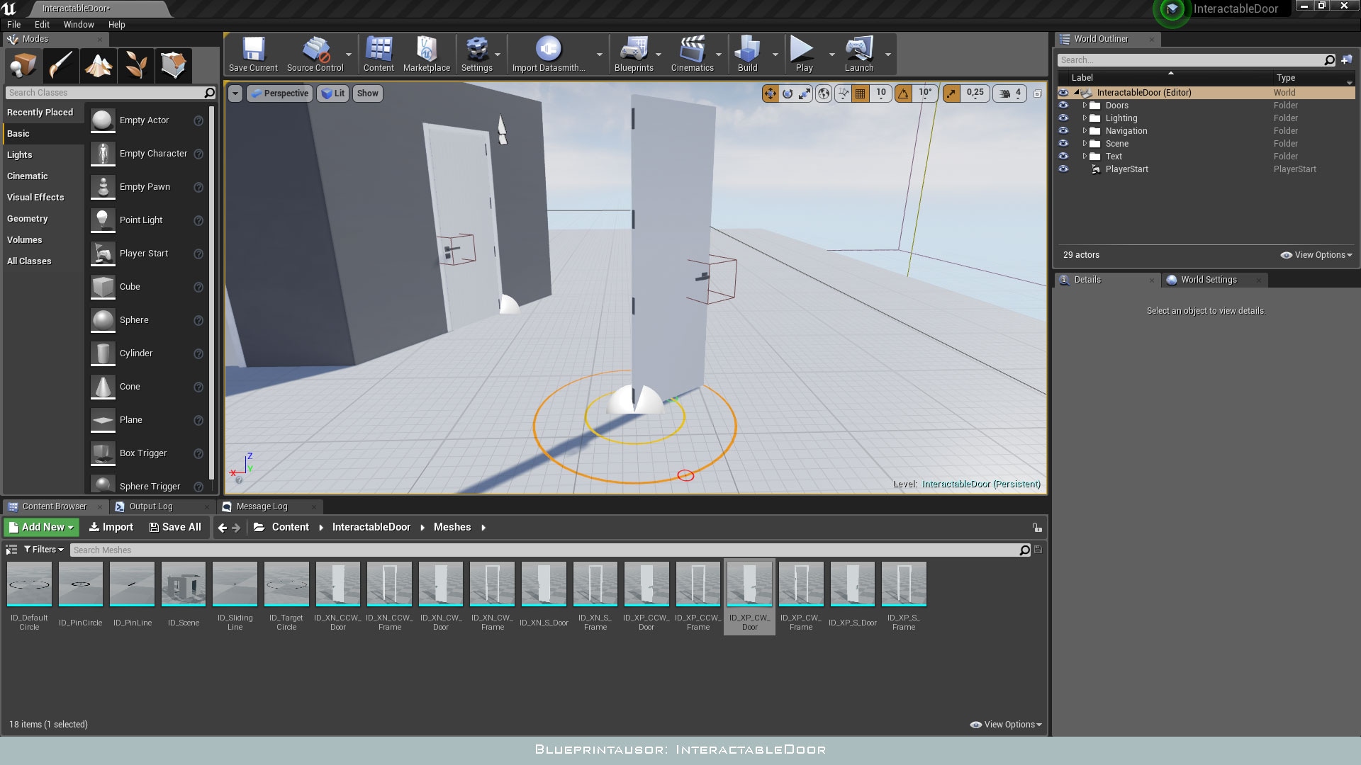Switch to the Output Log tab

(151, 506)
